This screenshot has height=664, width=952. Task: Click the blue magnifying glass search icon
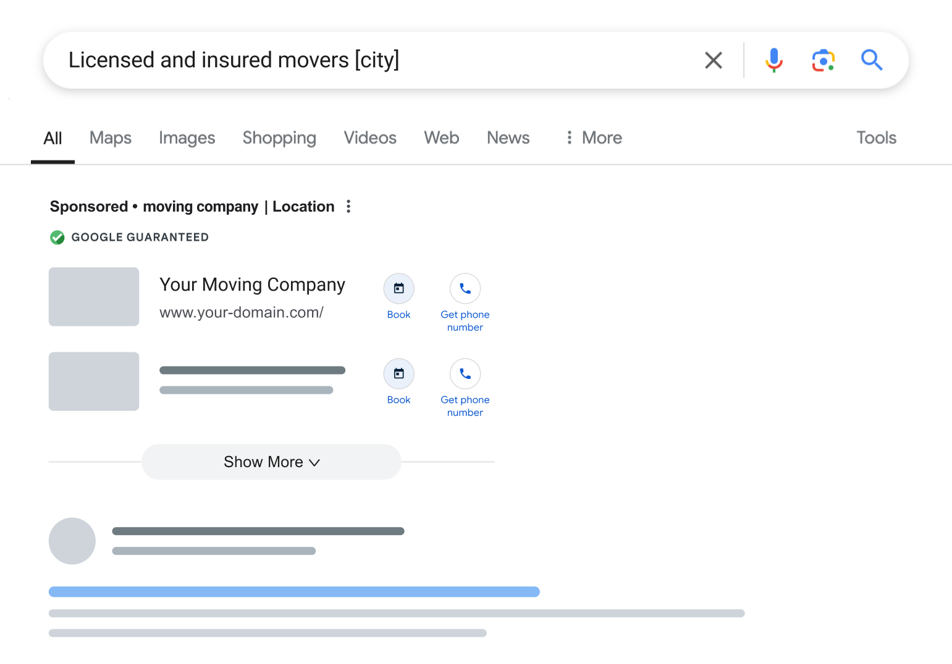click(872, 60)
